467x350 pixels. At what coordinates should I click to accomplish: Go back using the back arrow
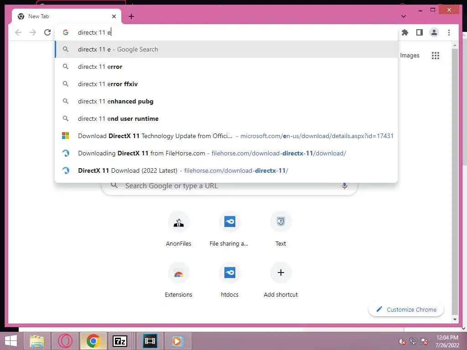[x=18, y=32]
